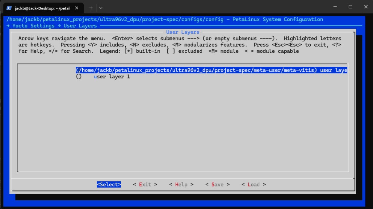Image resolution: width=373 pixels, height=209 pixels.
Task: Click the PetaLinux System Configuration header
Action: point(278,19)
